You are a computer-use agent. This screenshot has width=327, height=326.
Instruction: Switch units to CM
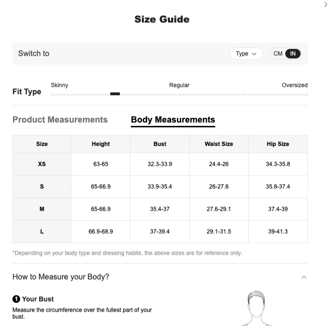[278, 54]
